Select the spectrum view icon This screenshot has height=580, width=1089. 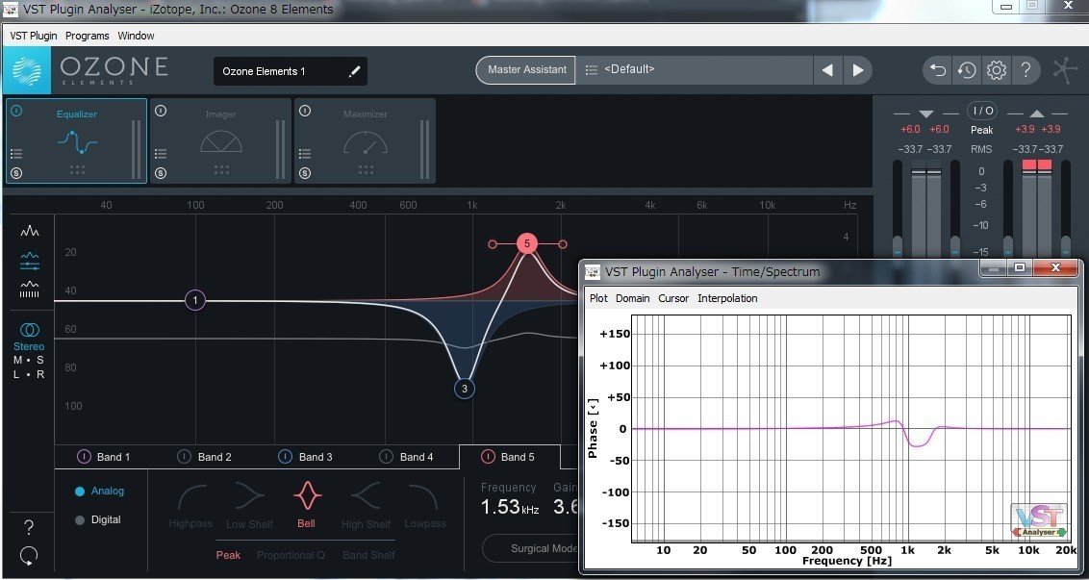tap(30, 231)
